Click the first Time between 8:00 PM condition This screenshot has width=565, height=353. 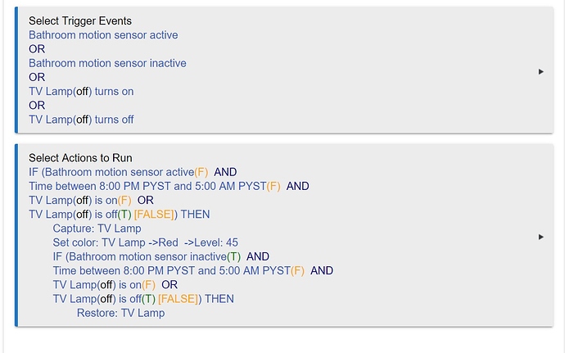tap(154, 186)
